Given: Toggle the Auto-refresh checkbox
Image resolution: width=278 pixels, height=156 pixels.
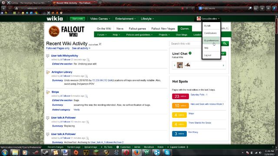Looking at the screenshot, I should (x=100, y=44).
